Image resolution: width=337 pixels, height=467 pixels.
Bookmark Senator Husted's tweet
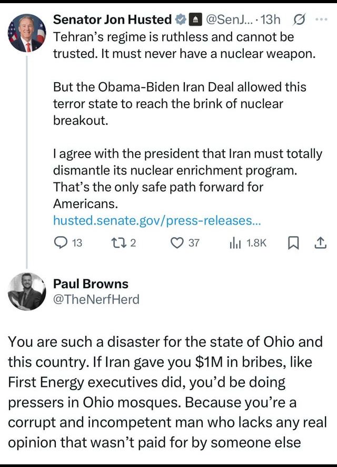click(294, 242)
